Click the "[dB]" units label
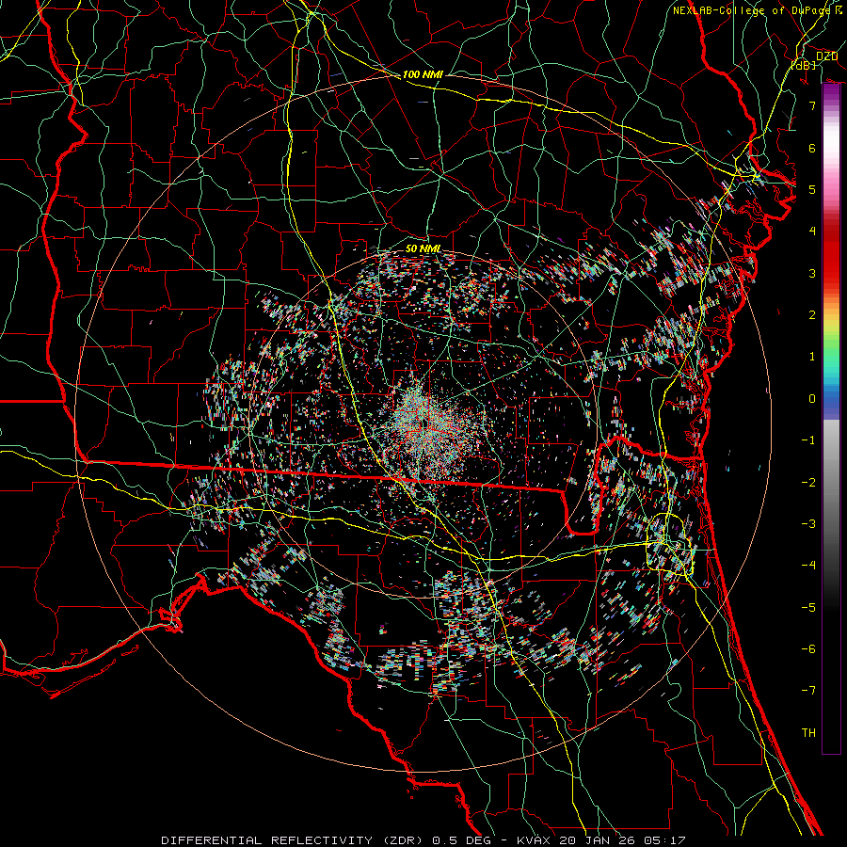 click(804, 65)
